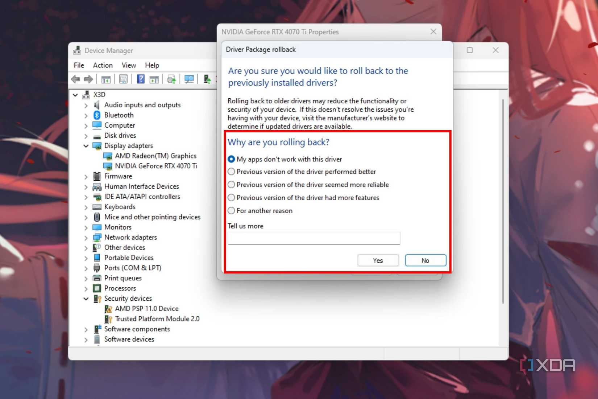Click the back navigation arrow in Device Manager
This screenshot has height=399, width=598.
[x=75, y=79]
